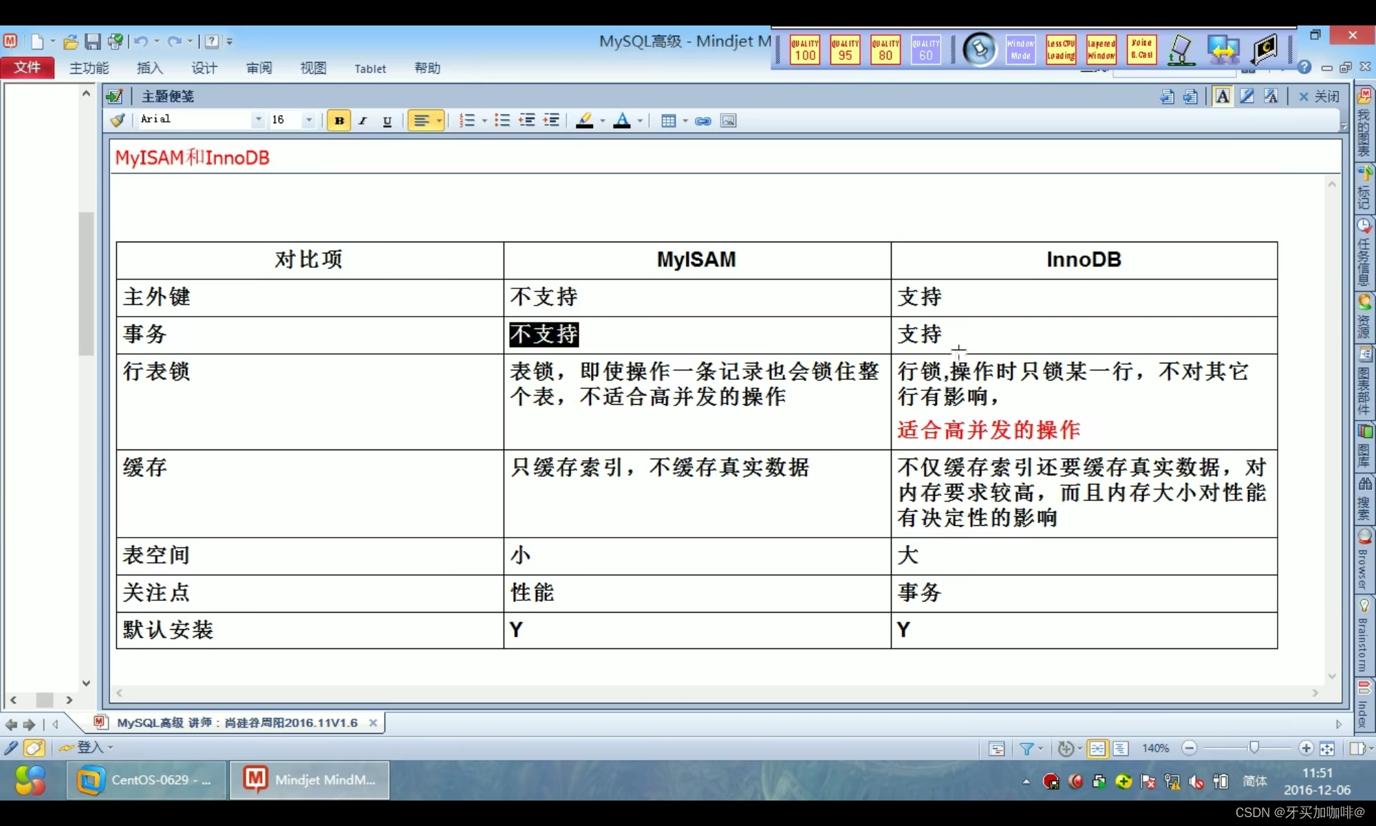Click the hyperlink insert icon

(x=702, y=121)
